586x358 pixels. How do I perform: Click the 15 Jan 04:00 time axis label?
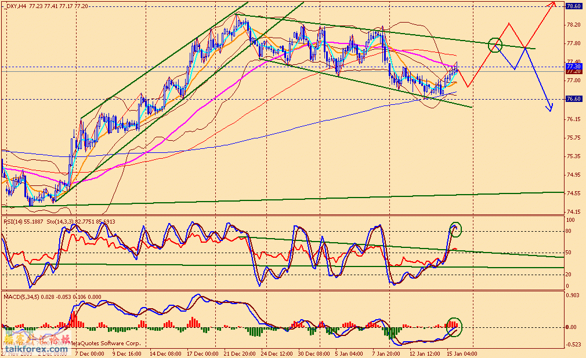[463, 353]
